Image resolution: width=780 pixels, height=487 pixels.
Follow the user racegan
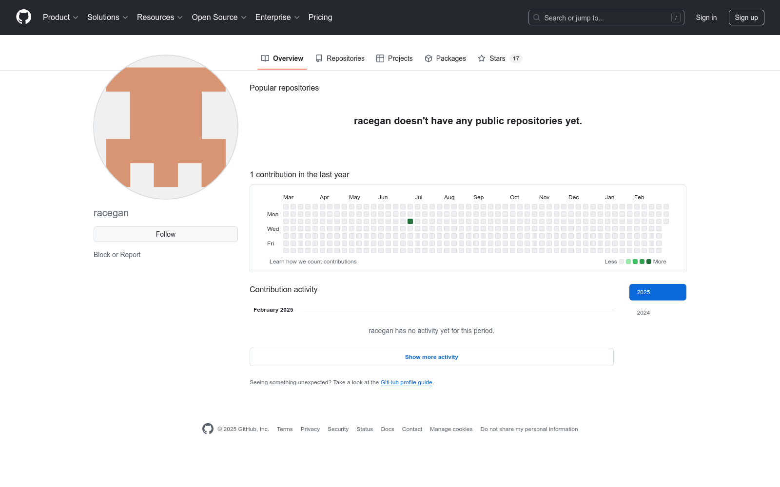point(166,234)
